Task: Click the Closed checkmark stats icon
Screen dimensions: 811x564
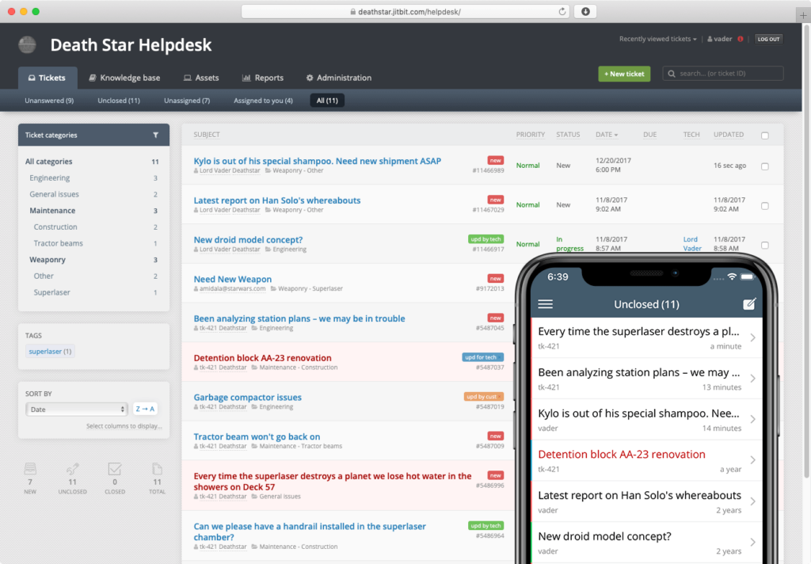Action: pyautogui.click(x=114, y=472)
